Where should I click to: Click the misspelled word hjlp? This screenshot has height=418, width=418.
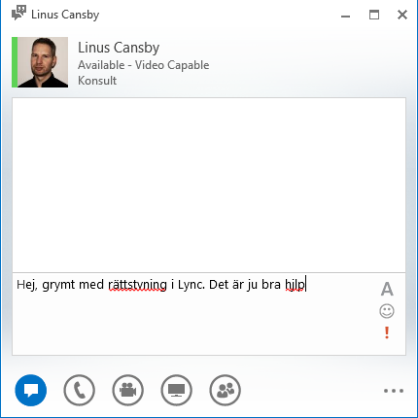point(295,285)
